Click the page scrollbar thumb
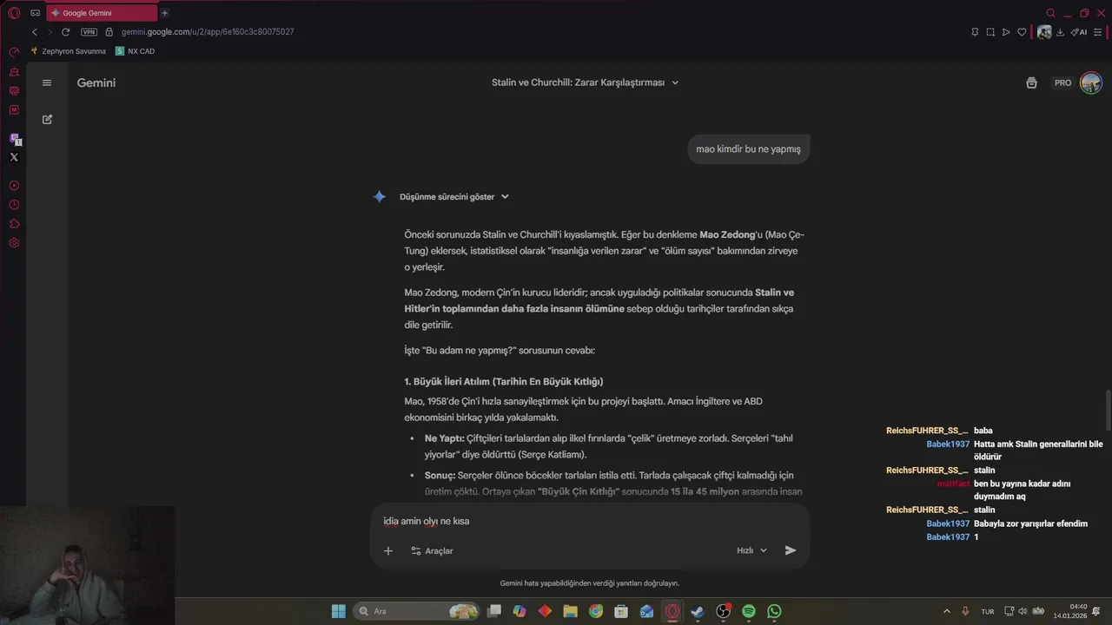 [1108, 411]
